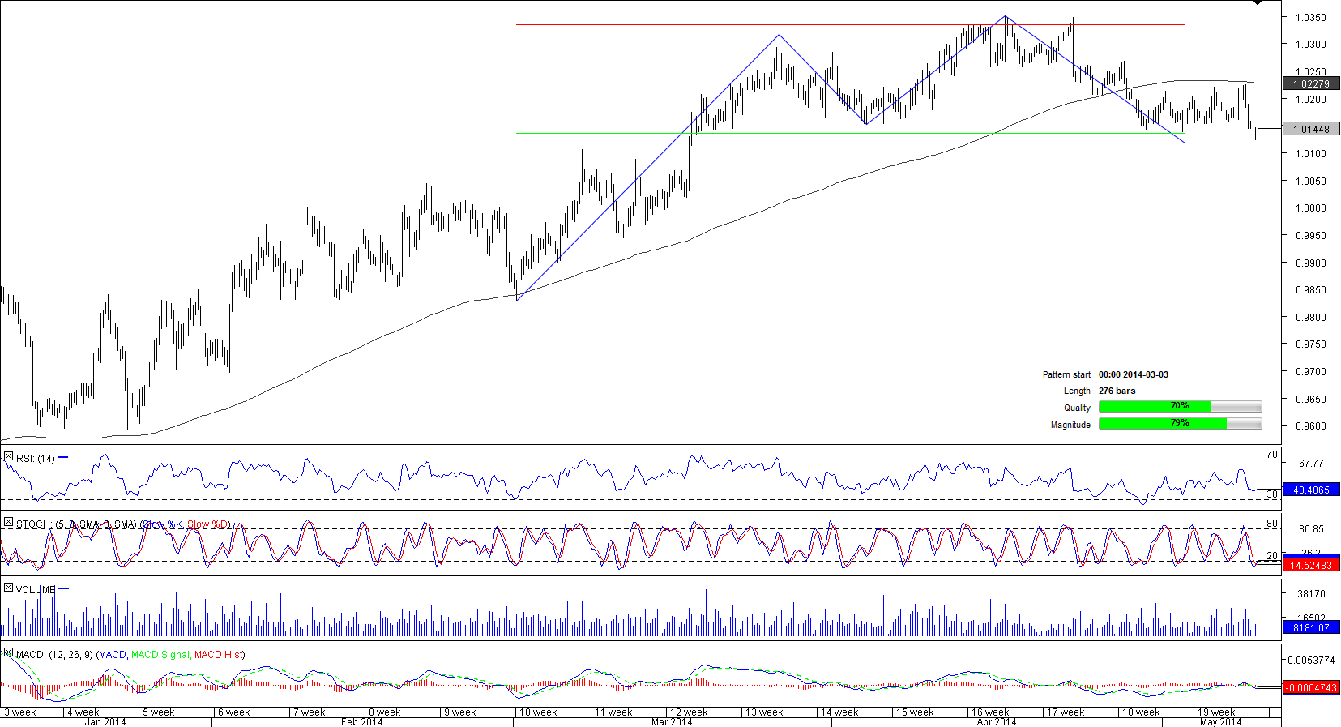Select the 1.01448 current price tag
This screenshot has width=1341, height=727.
[x=1311, y=129]
